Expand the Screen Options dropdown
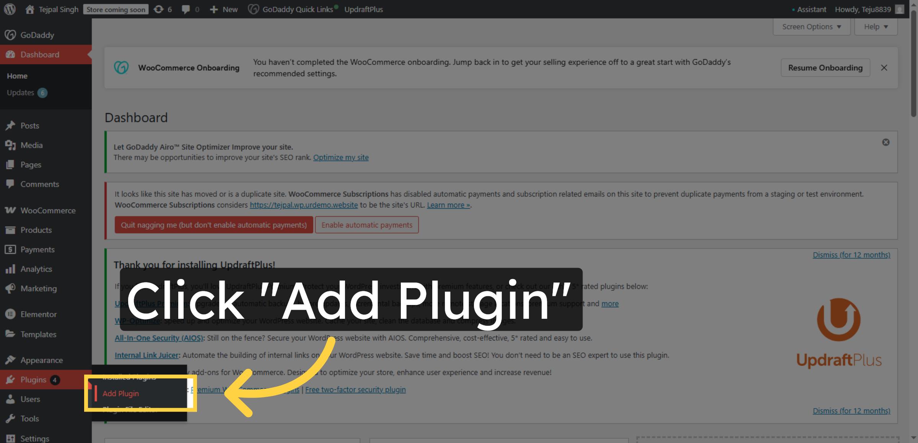 (811, 26)
